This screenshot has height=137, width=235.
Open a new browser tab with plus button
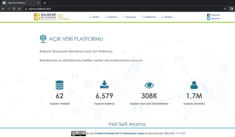pyautogui.click(x=45, y=3)
